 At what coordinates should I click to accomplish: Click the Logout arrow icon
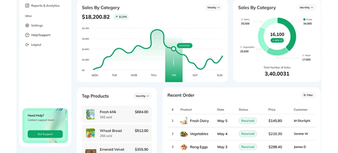[27, 45]
